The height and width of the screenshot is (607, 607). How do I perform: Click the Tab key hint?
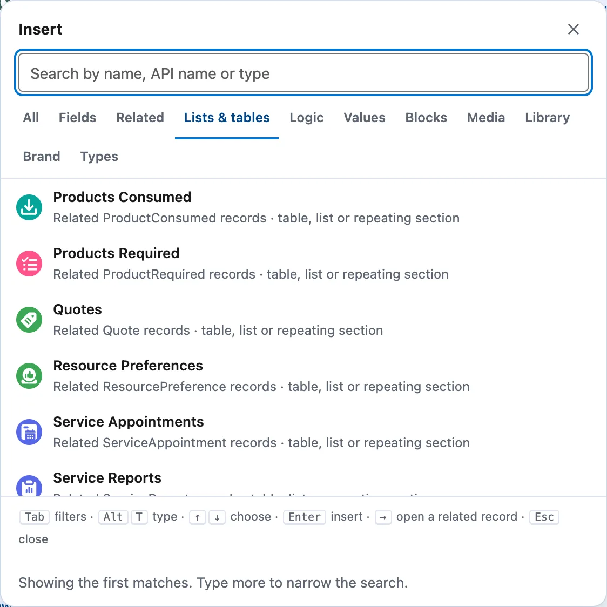point(35,517)
